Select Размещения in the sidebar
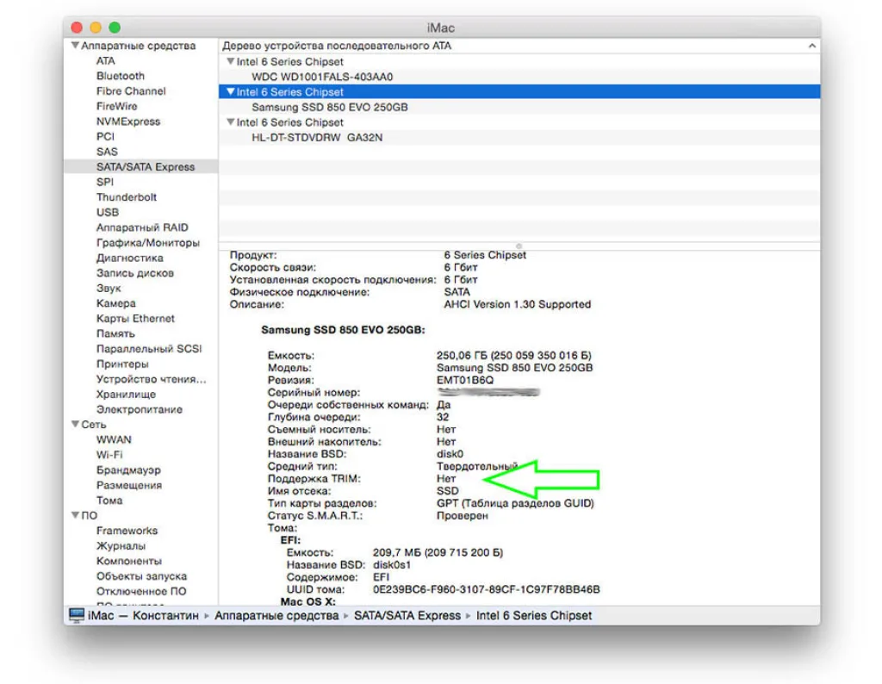Image resolution: width=882 pixels, height=684 pixels. (129, 486)
